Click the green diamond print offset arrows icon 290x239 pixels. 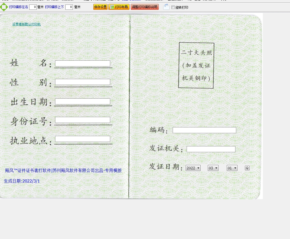click(x=4, y=7)
